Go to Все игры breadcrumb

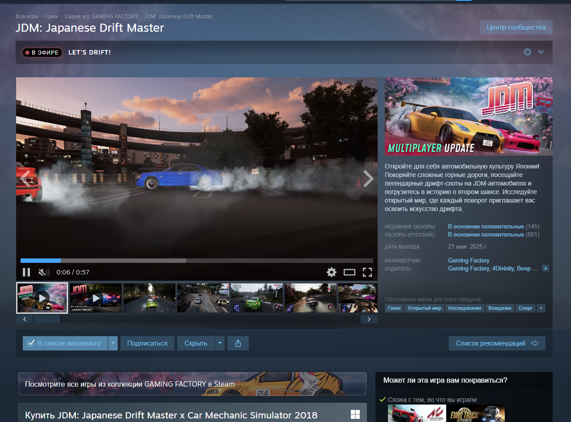(x=27, y=17)
